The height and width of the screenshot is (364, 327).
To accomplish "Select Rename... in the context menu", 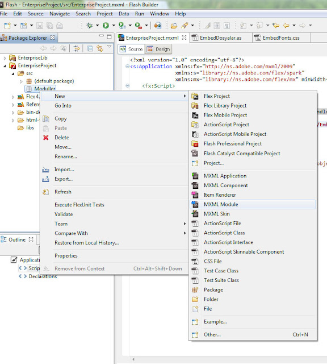I will pos(66,156).
